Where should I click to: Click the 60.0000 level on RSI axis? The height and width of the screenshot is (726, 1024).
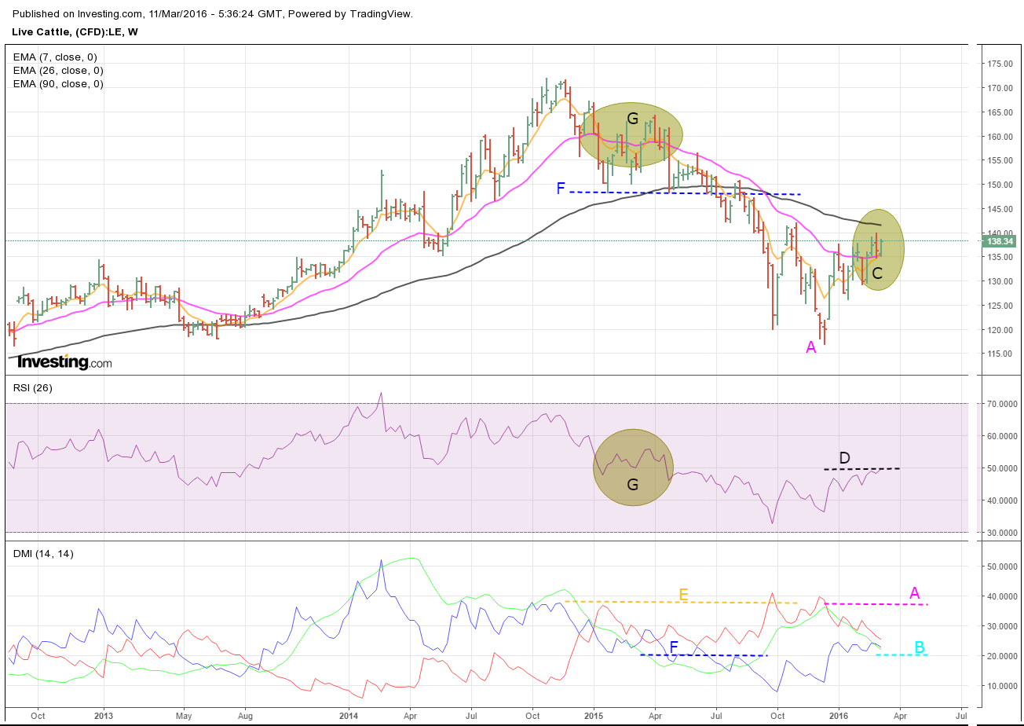pos(1003,436)
